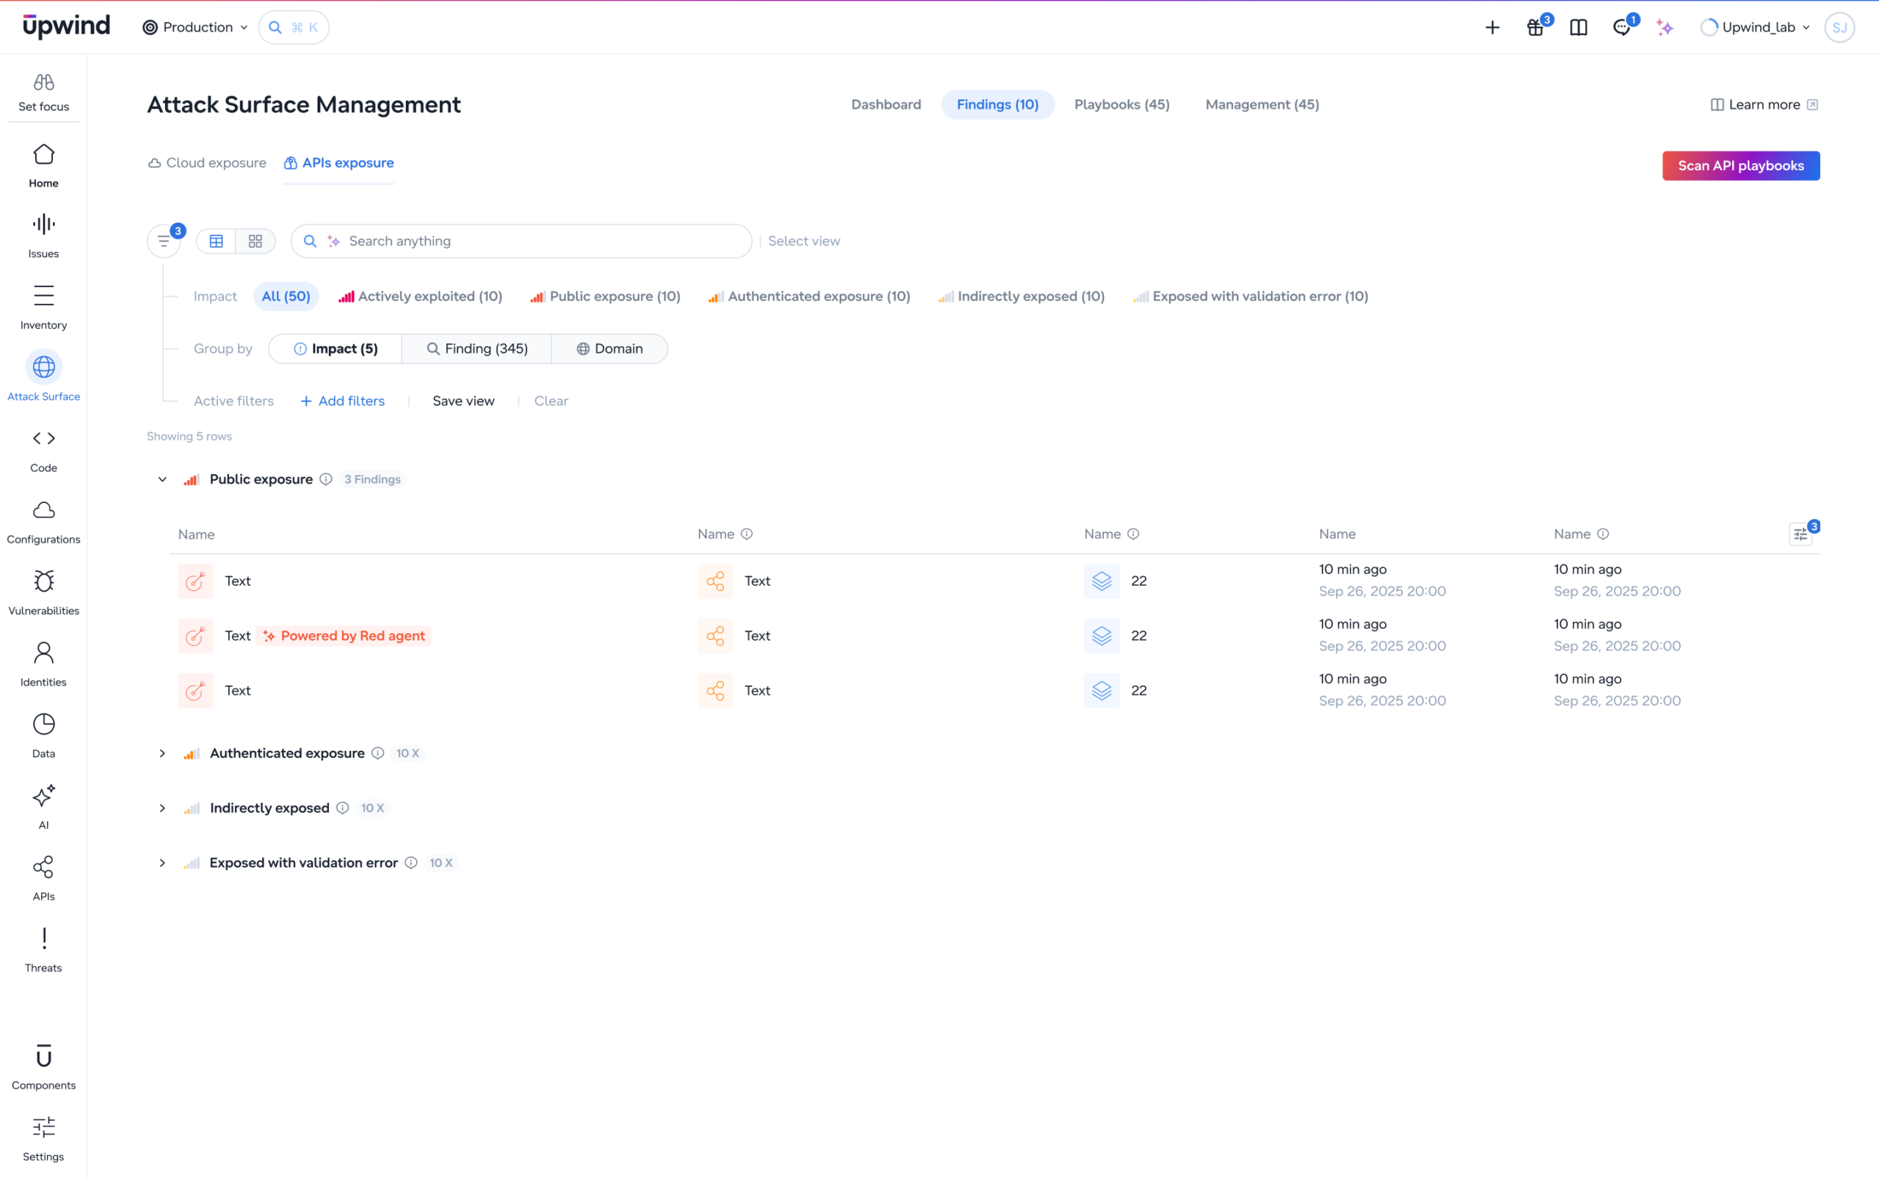Click the gift icon with badge
1879x1178 pixels.
[1535, 27]
